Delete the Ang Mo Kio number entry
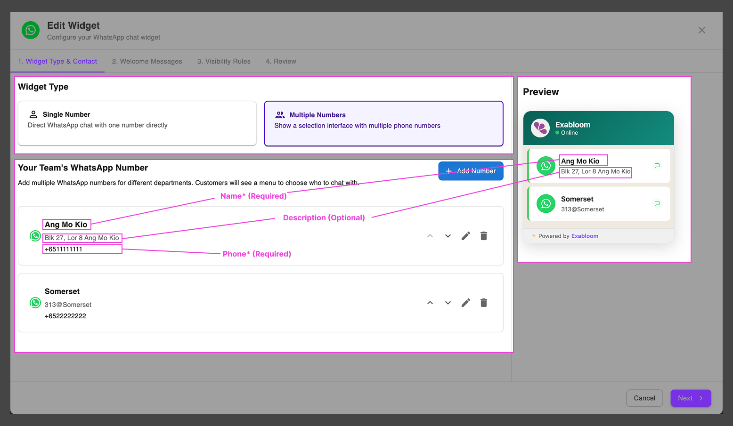733x426 pixels. click(x=483, y=236)
